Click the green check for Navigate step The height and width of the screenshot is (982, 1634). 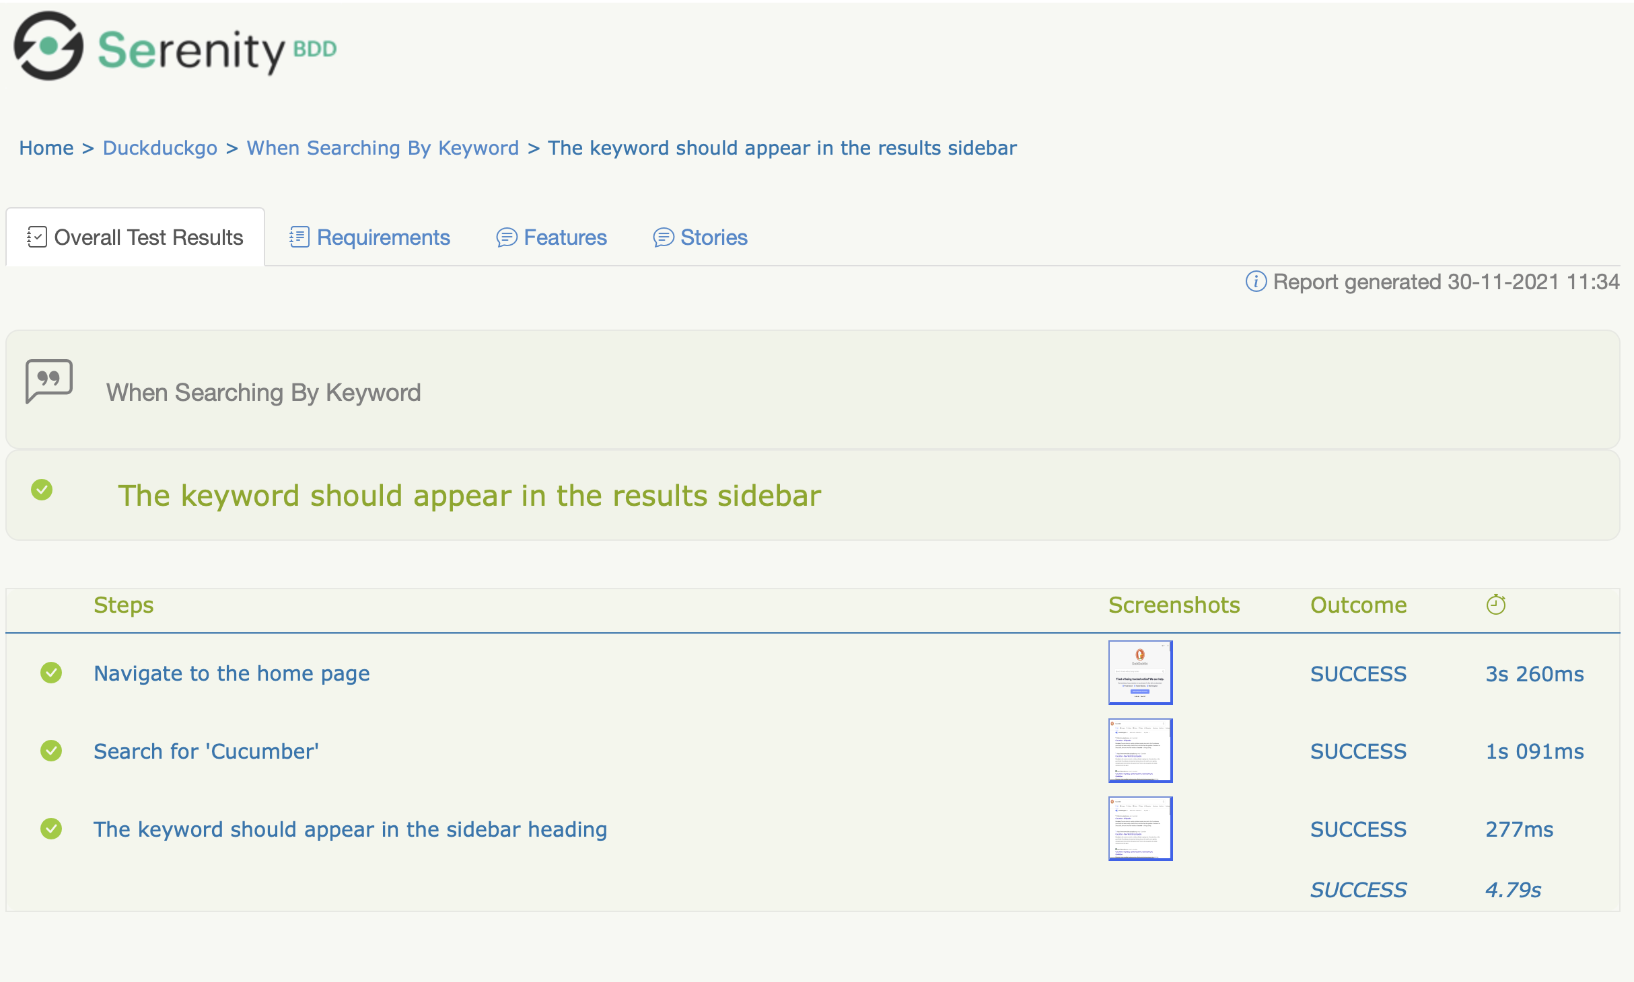pyautogui.click(x=51, y=673)
